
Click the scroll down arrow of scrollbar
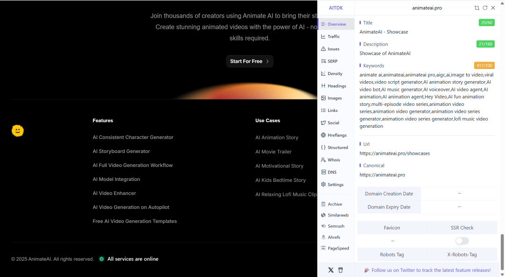click(502, 274)
